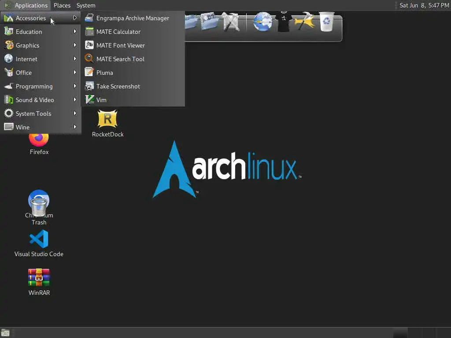
Task: Select the Trash desktop icon
Action: (x=39, y=212)
